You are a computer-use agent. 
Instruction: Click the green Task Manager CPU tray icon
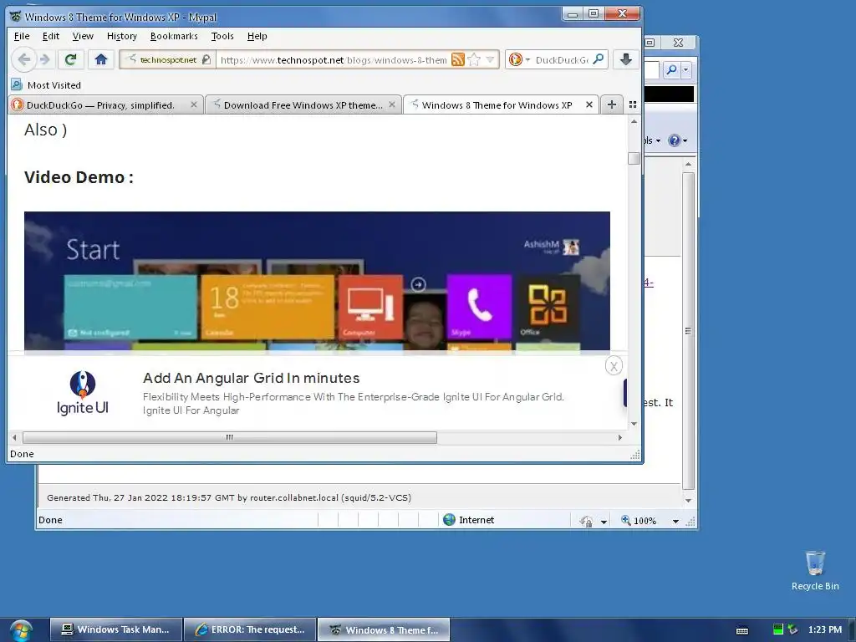778,629
